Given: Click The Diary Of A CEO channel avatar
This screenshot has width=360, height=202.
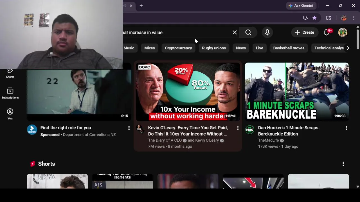Looking at the screenshot, I should pyautogui.click(x=139, y=128).
